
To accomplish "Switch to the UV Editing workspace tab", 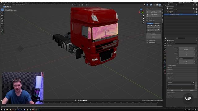I will pos(41,3).
